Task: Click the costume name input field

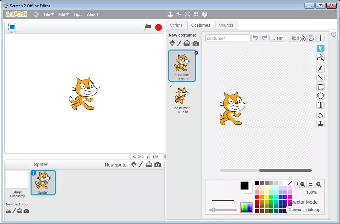Action: pyautogui.click(x=228, y=38)
